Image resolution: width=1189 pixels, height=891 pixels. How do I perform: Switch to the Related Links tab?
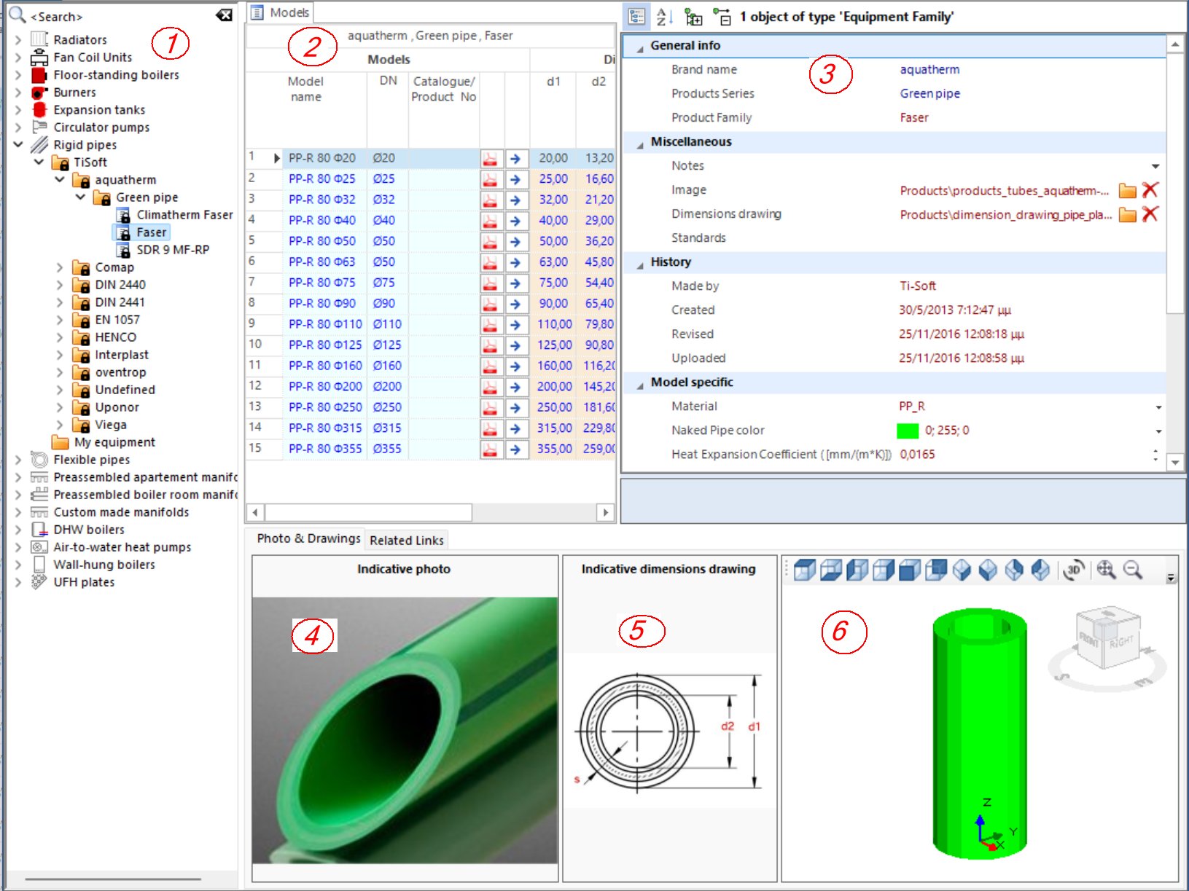tap(406, 540)
